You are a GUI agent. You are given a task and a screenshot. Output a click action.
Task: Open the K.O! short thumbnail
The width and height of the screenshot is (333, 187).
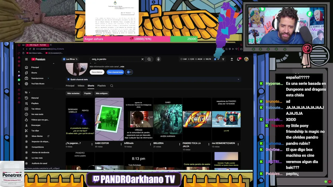point(197,119)
